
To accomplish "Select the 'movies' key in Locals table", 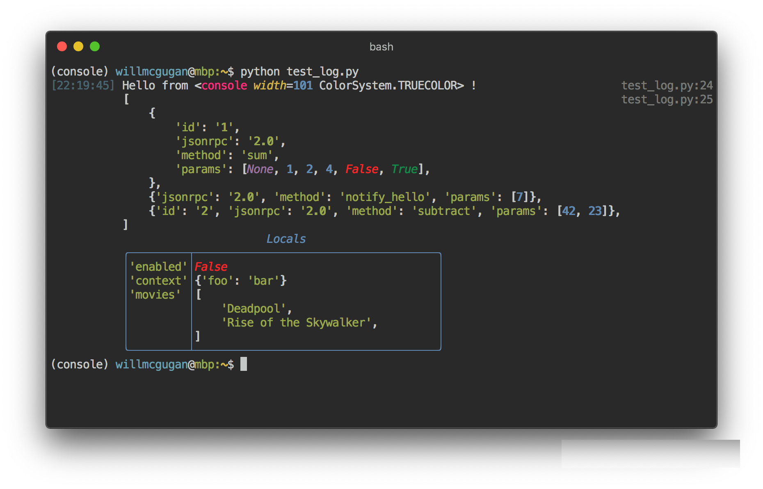I will click(x=155, y=295).
